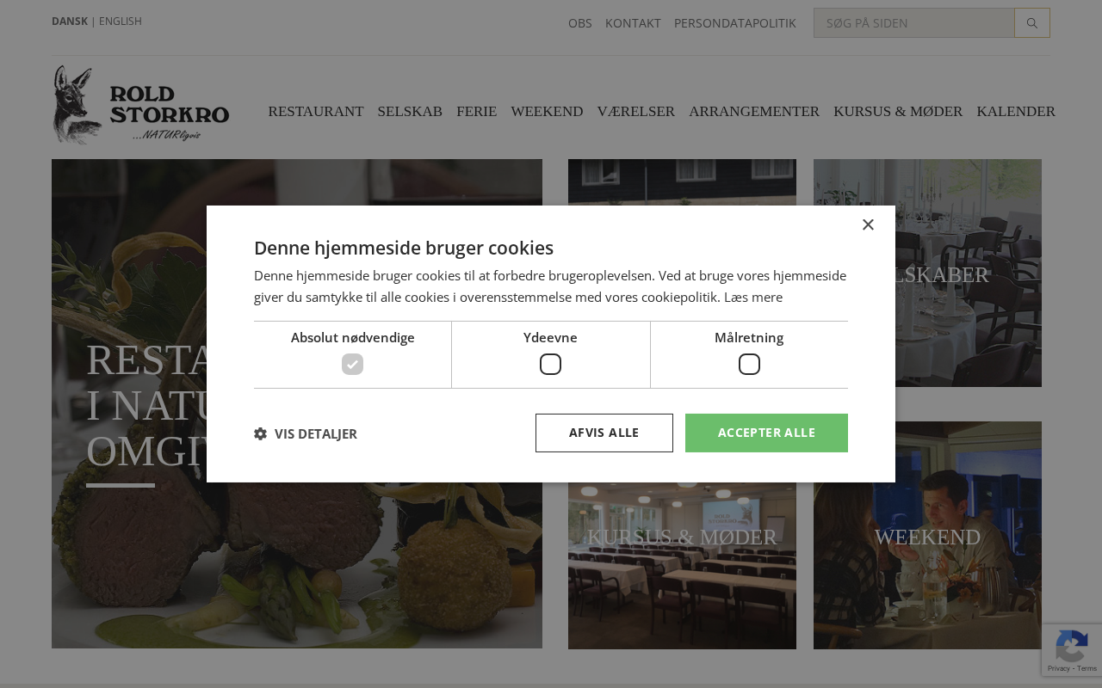Screen dimensions: 1102x688
Task: Go to Kursus & Møder menu
Action: point(897,111)
